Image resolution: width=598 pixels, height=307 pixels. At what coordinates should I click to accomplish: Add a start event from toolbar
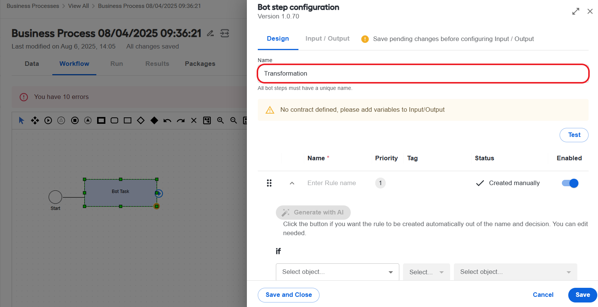click(x=48, y=120)
